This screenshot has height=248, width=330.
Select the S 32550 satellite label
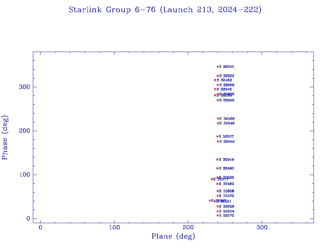tap(227, 100)
